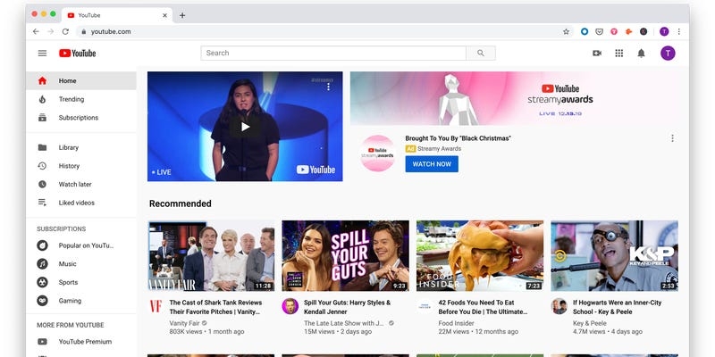The height and width of the screenshot is (357, 715).
Task: Open the 42 Foods thumbnail
Action: [x=480, y=256]
